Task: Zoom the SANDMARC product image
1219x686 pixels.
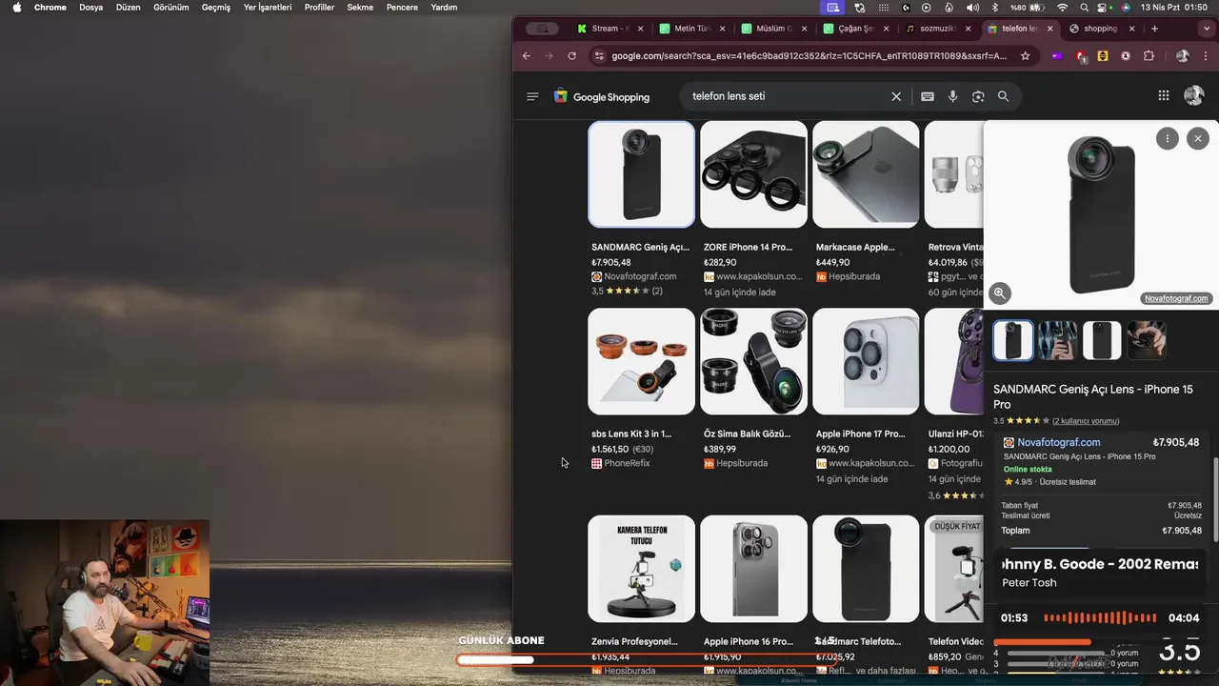Action: click(999, 293)
